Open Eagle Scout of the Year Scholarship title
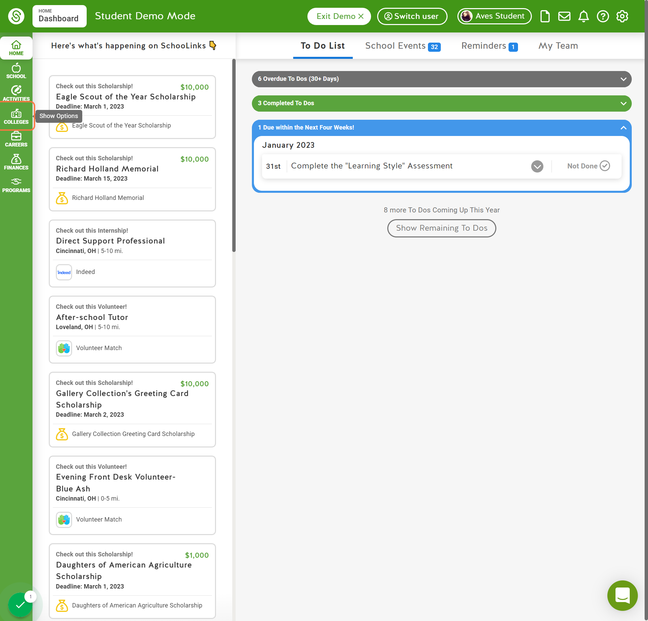This screenshot has width=648, height=621. pyautogui.click(x=126, y=97)
